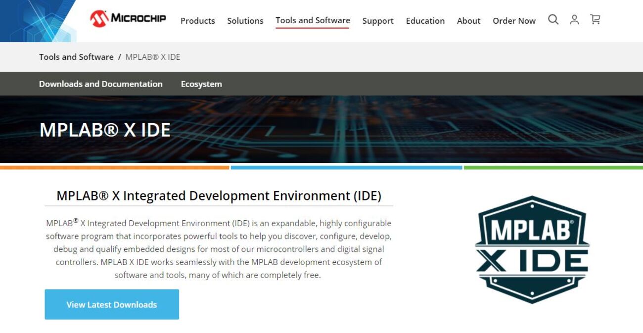Image resolution: width=643 pixels, height=333 pixels.
Task: Open the user account icon
Action: (x=574, y=20)
